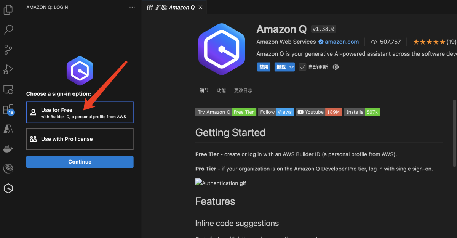Click the Getting Started heading

coord(230,133)
